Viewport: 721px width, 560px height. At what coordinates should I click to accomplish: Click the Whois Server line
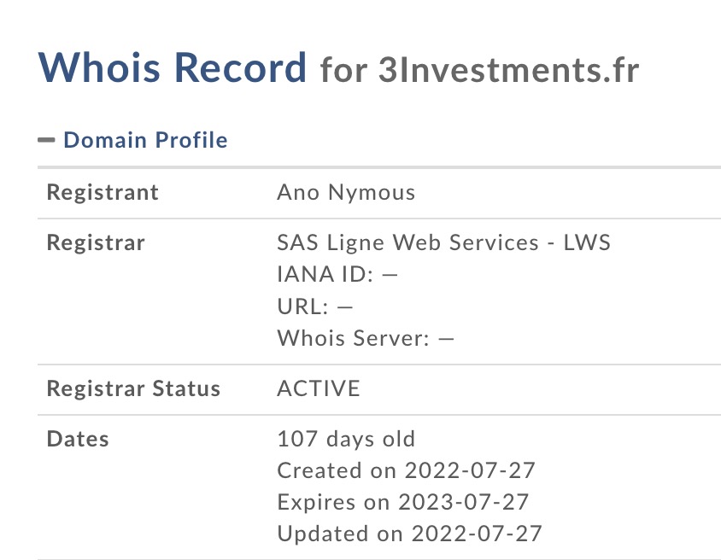coord(365,338)
